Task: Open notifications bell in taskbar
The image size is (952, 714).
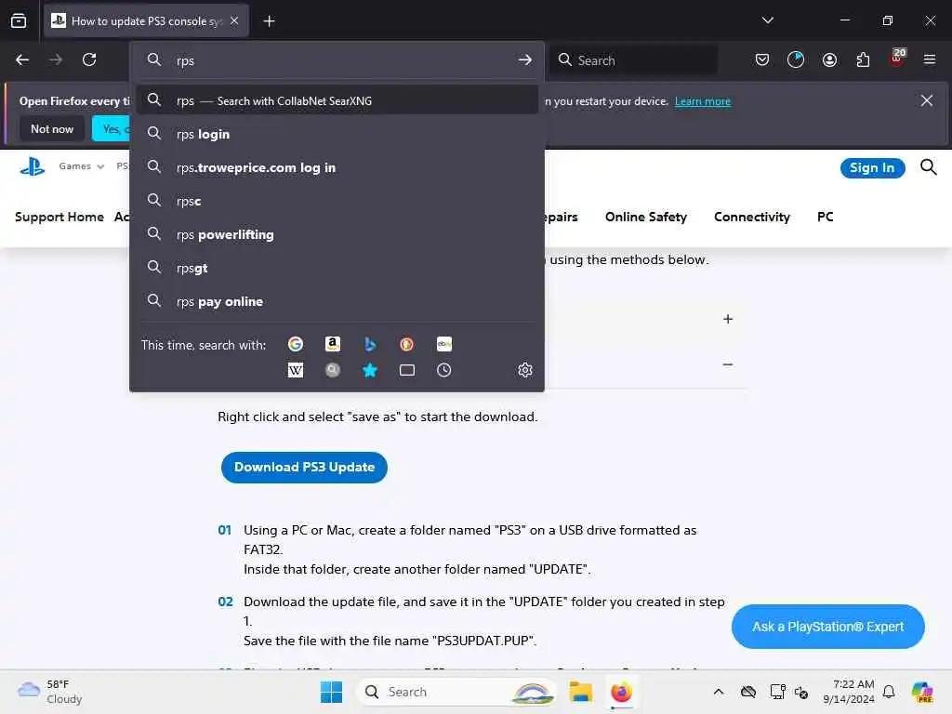Action: (x=889, y=692)
